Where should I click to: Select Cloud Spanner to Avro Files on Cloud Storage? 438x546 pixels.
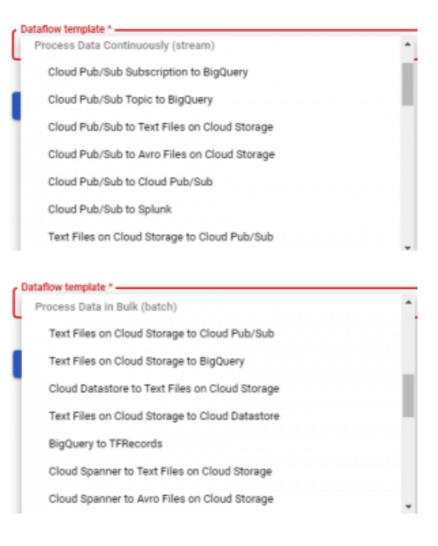click(161, 499)
